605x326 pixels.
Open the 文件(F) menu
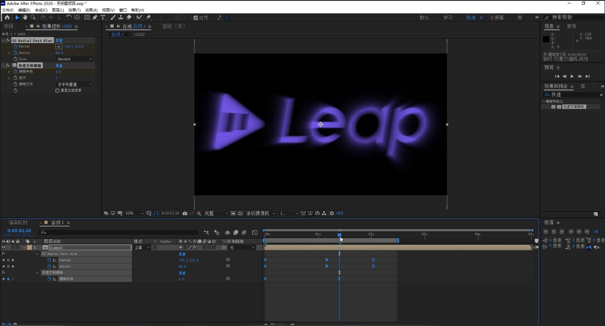(8, 10)
